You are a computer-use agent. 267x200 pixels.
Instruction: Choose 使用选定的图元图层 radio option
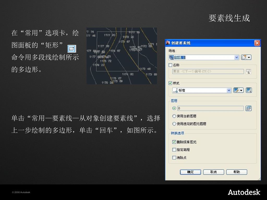[x=174, y=124]
